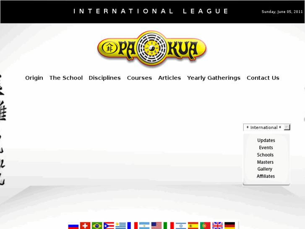Open the Gallery link
Viewport: 305px width, 229px height.
click(265, 169)
